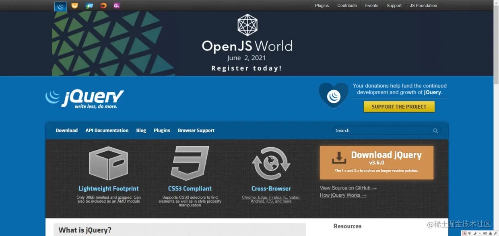
Task: Click the Register today! banner text
Action: click(247, 68)
